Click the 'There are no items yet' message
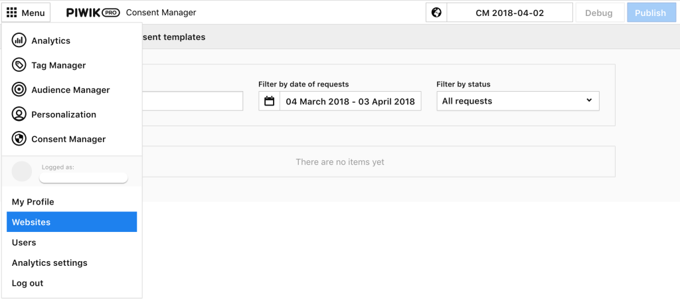 [x=340, y=162]
